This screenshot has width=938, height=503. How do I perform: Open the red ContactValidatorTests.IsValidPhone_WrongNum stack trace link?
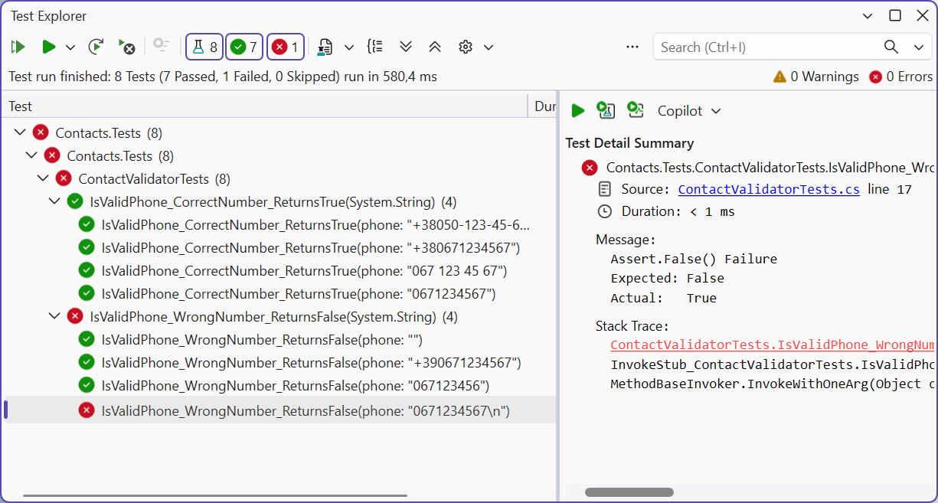pyautogui.click(x=773, y=345)
